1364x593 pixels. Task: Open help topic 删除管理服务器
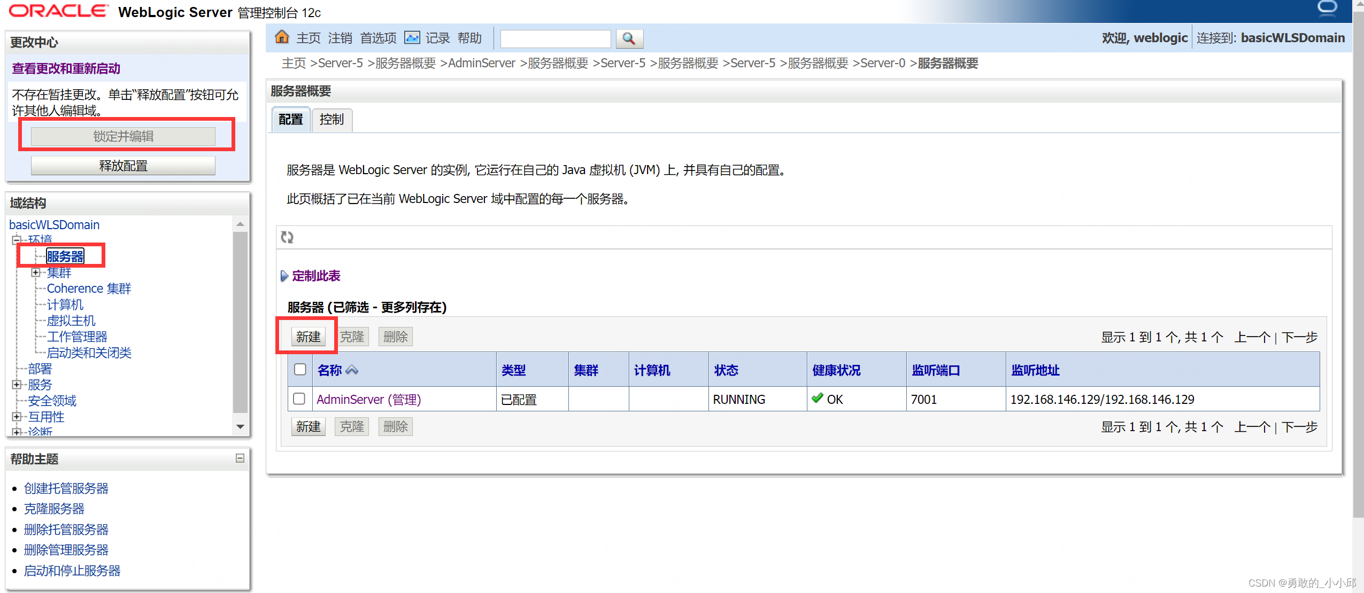point(66,550)
